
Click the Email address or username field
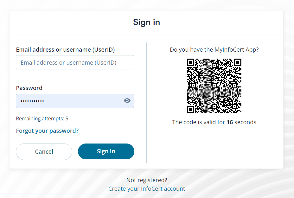tap(75, 62)
